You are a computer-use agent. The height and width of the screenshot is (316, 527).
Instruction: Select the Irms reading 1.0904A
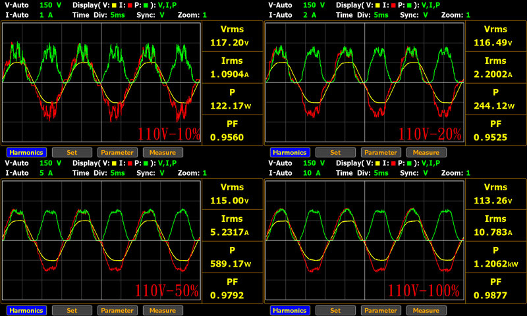pyautogui.click(x=229, y=74)
